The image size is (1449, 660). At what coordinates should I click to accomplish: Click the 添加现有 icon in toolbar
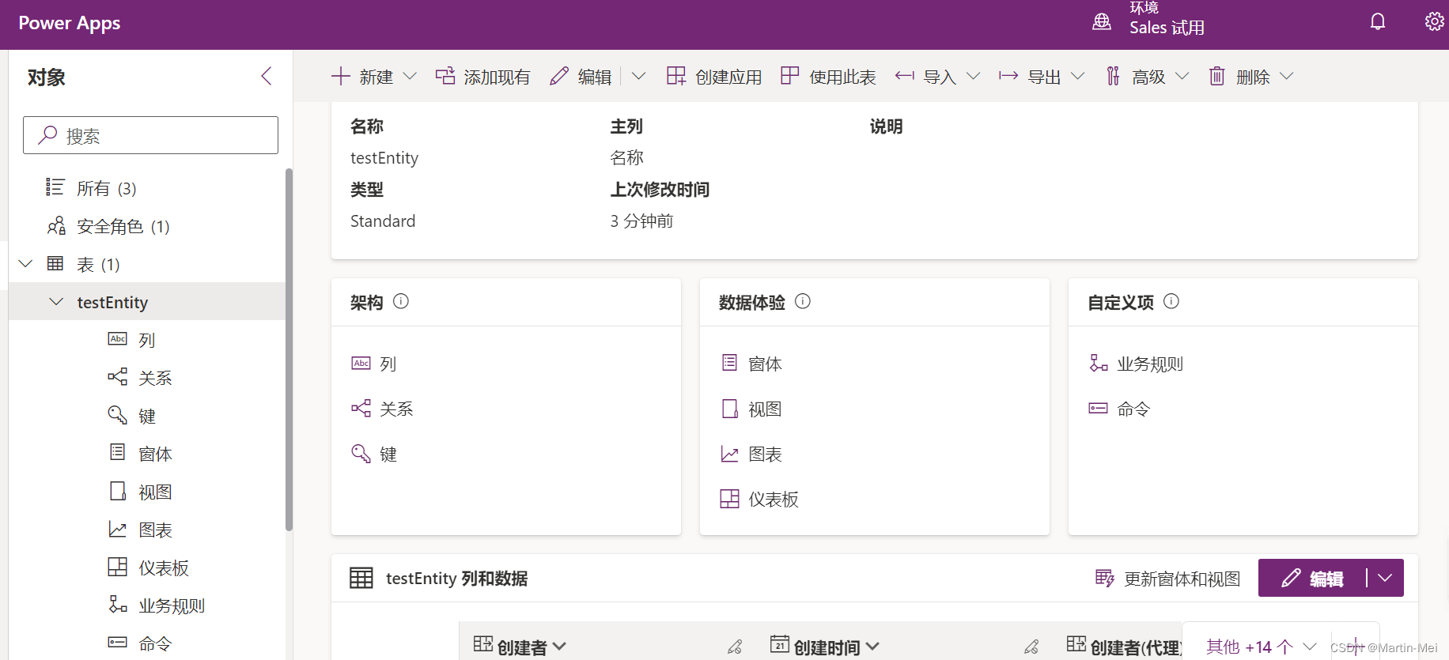[445, 76]
